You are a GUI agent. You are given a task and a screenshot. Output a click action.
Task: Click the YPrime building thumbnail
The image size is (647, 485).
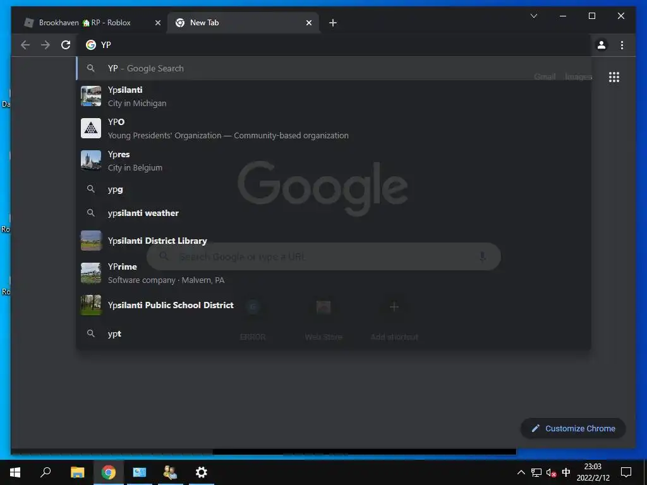click(91, 273)
